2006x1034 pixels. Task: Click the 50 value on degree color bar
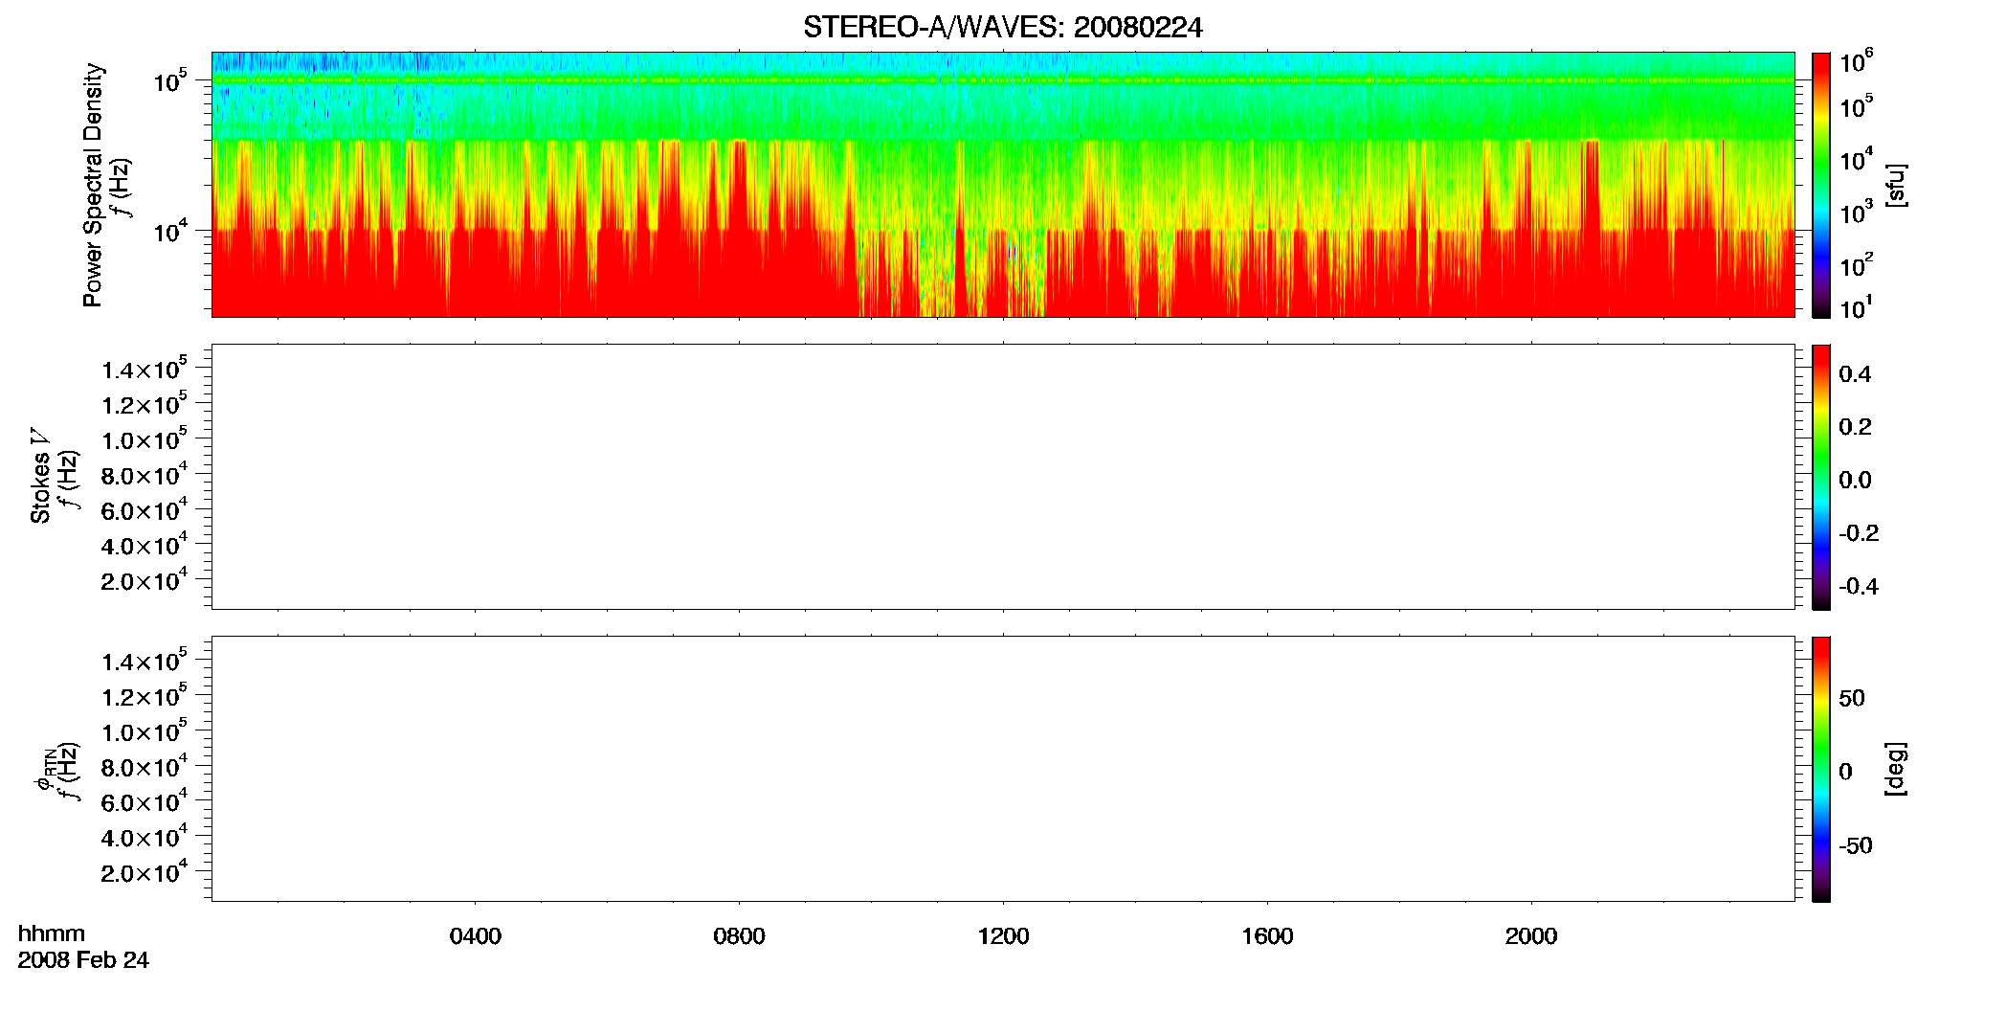[1852, 698]
